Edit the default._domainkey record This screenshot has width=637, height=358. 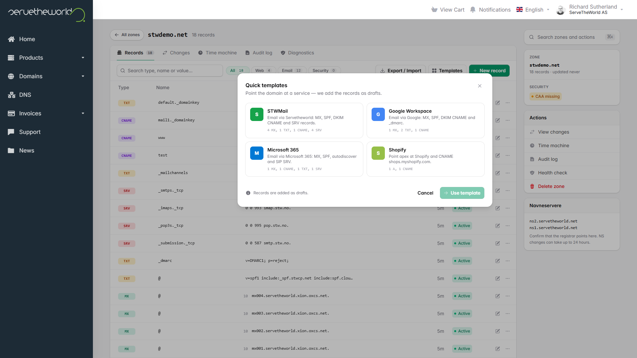click(x=498, y=103)
